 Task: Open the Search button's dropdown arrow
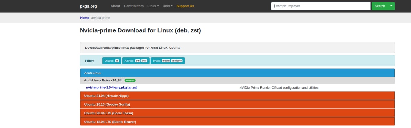pos(391,6)
